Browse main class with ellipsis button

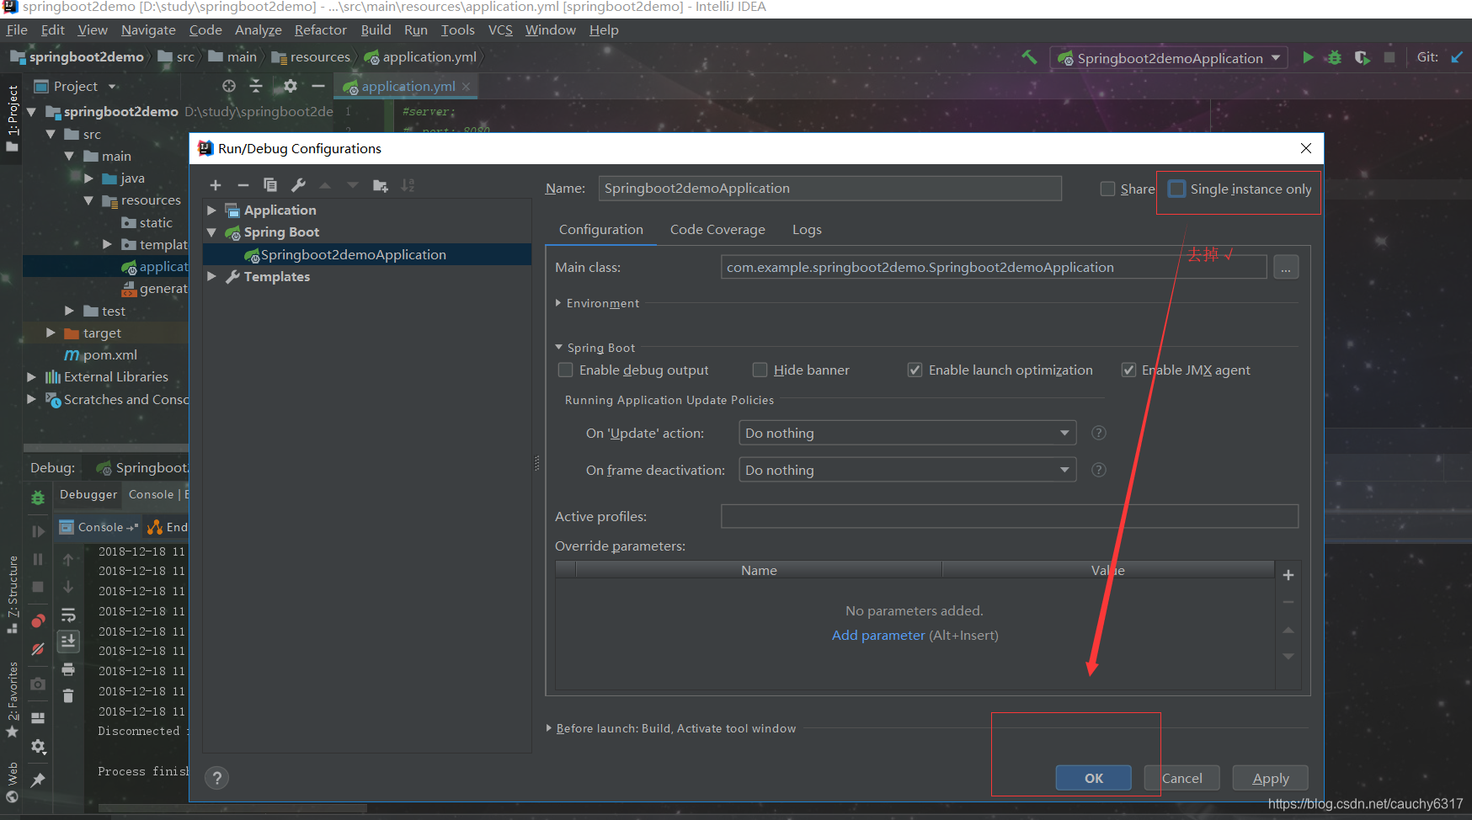coord(1286,268)
